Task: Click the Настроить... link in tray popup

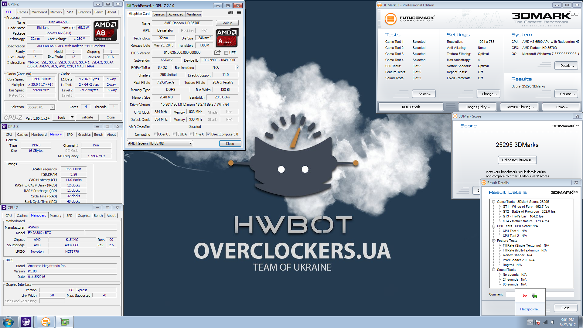Action: [x=530, y=309]
